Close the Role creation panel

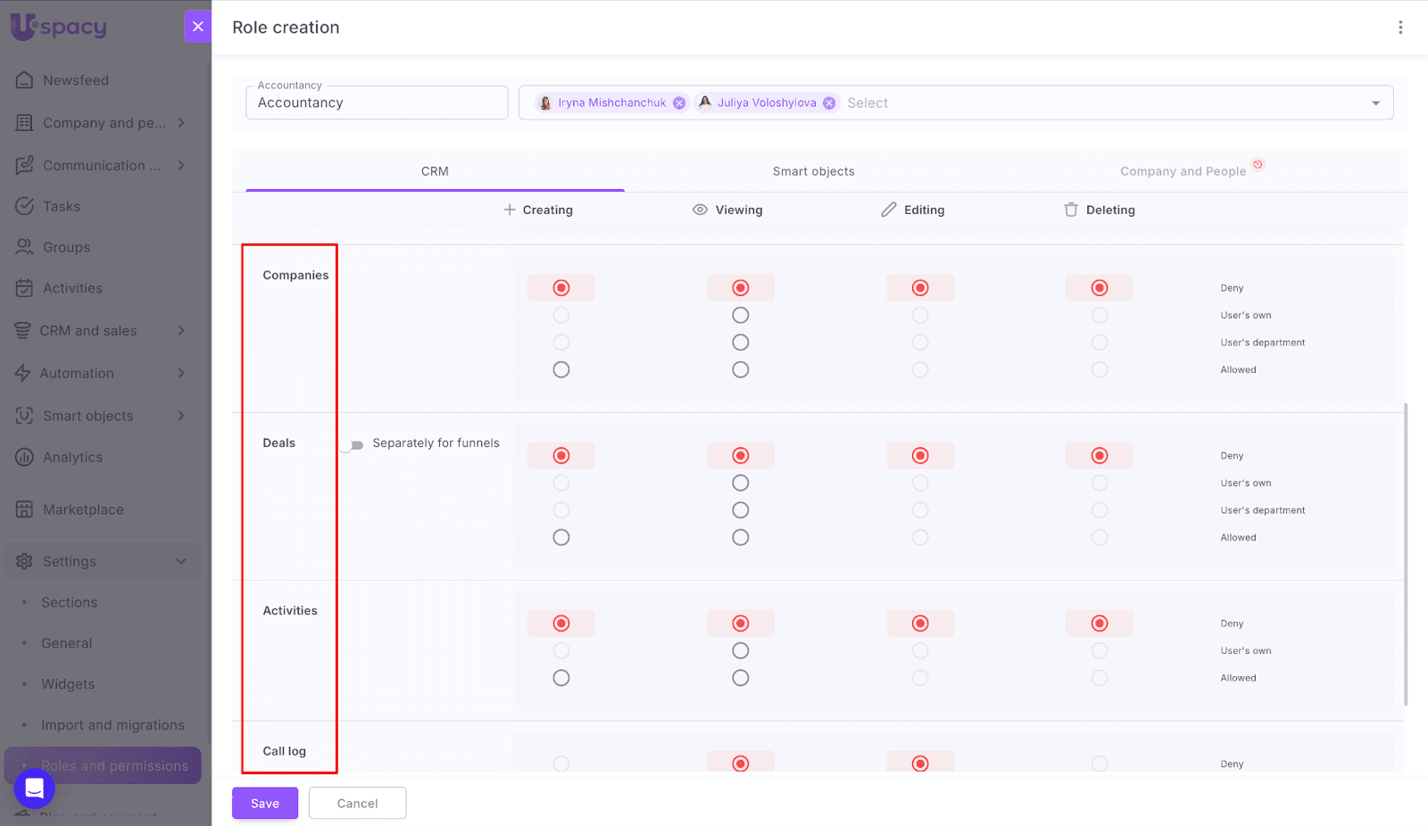(x=198, y=27)
